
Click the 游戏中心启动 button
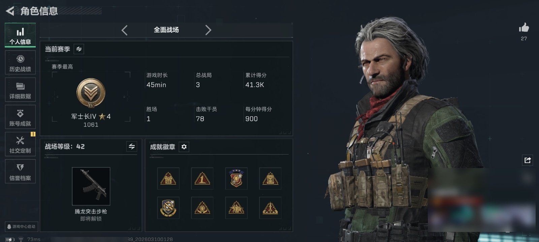(21, 227)
